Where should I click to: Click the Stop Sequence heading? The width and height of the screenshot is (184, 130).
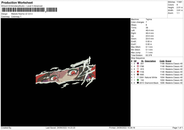pyautogui.click(x=138, y=58)
